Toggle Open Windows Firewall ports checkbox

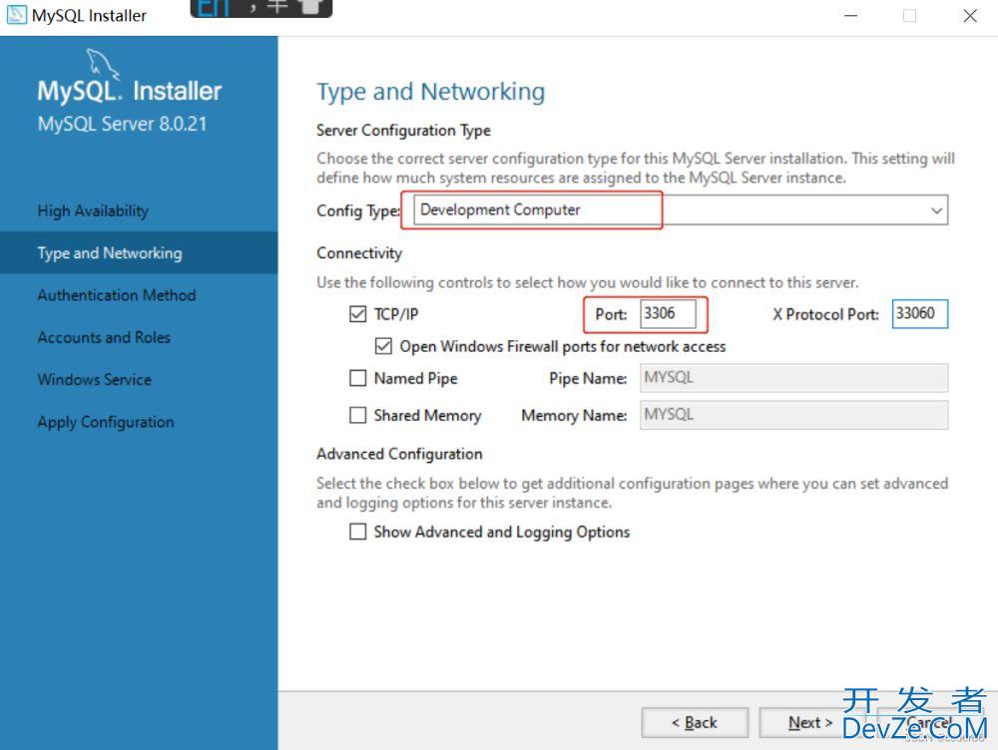tap(383, 346)
